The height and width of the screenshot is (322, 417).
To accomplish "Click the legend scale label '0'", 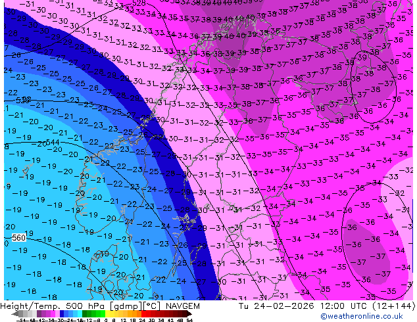I will point(106,321).
